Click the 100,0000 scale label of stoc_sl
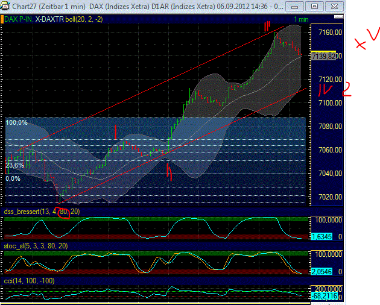The width and height of the screenshot is (380, 305). [328, 254]
